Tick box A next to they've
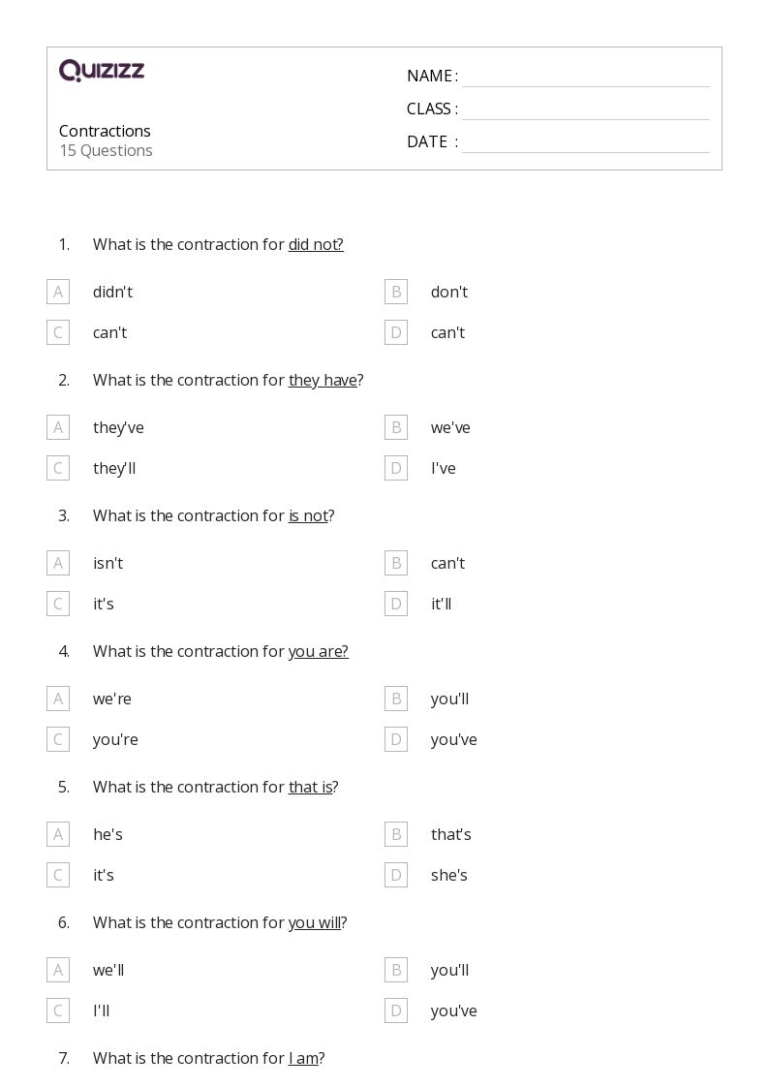The image size is (769, 1088). click(58, 427)
